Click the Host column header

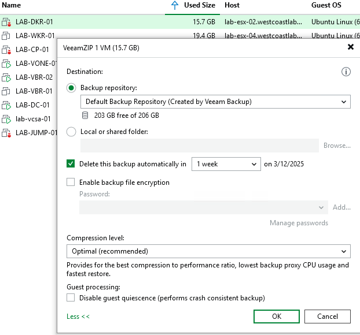pyautogui.click(x=232, y=5)
